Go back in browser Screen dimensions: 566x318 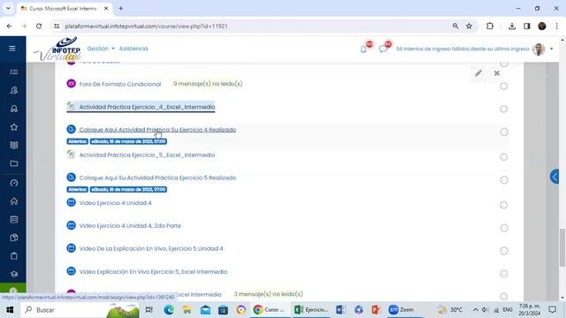[x=10, y=26]
